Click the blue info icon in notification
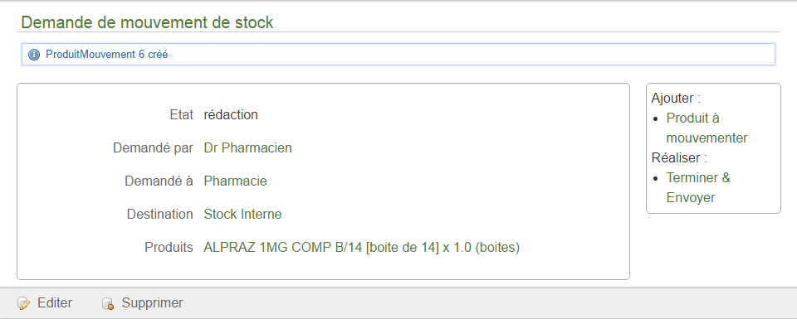The width and height of the screenshot is (797, 319). pyautogui.click(x=34, y=55)
